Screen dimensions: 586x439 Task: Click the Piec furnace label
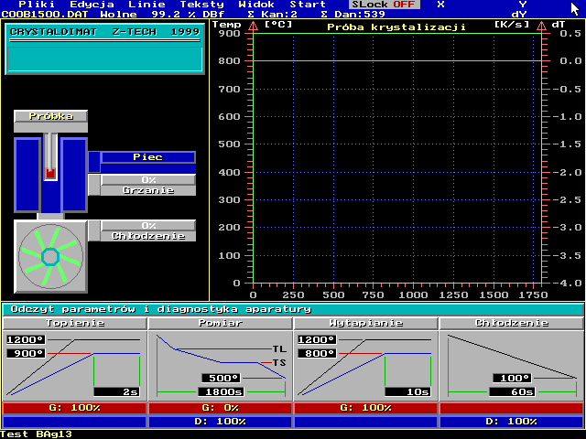[x=148, y=157]
